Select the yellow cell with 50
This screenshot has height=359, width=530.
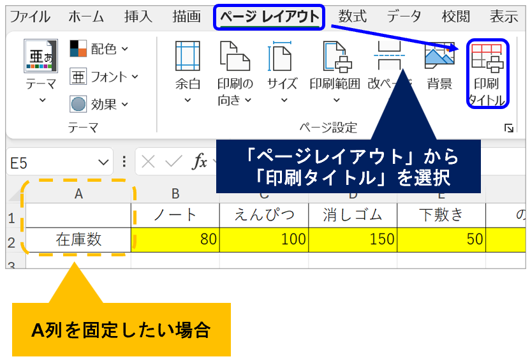[441, 240]
